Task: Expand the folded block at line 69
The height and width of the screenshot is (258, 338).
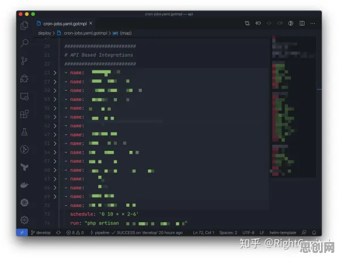Action: click(55, 197)
